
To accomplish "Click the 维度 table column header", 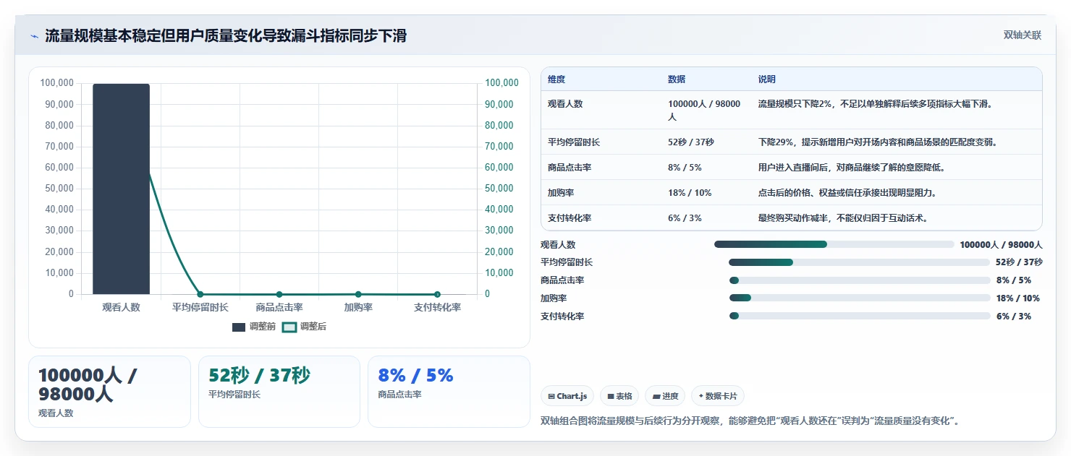I will 557,79.
